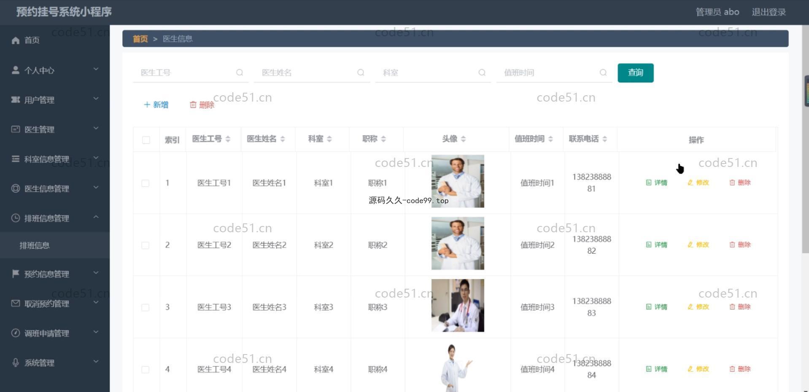
Task: Click the plus icon of 新增
Action: [x=147, y=105]
